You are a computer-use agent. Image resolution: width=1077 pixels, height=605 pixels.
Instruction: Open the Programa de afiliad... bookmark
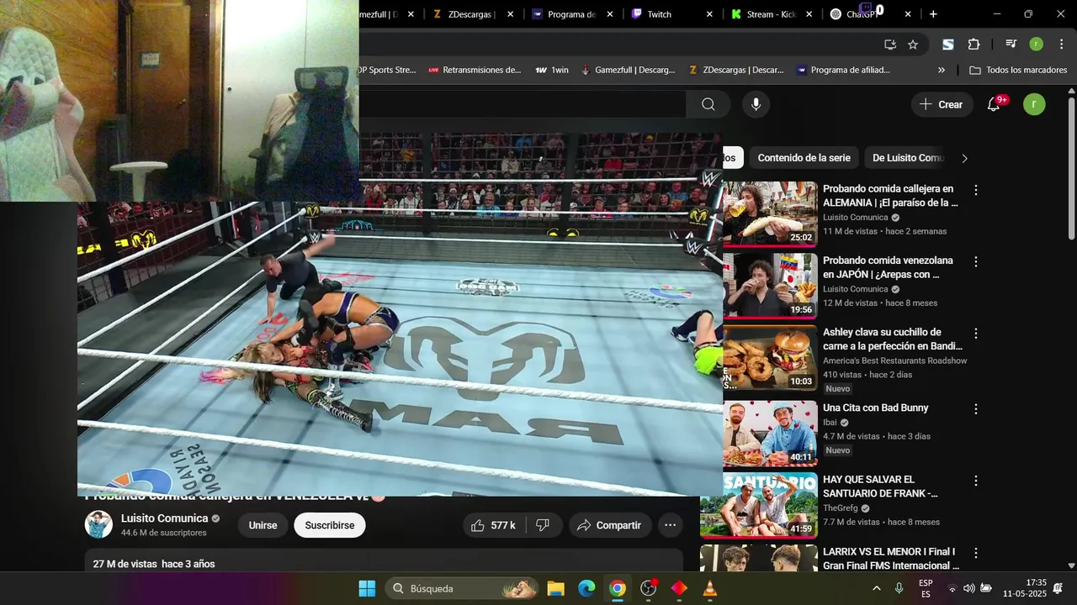[843, 70]
